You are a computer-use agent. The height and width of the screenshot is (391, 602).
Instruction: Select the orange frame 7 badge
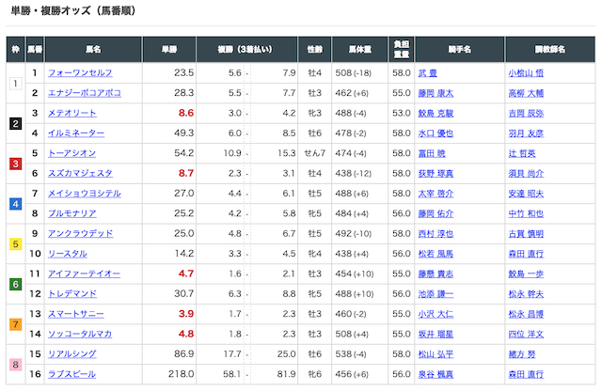[15, 324]
